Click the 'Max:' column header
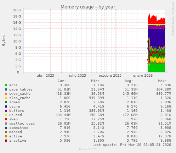Viewport: 176px width, 153px height. [162, 81]
